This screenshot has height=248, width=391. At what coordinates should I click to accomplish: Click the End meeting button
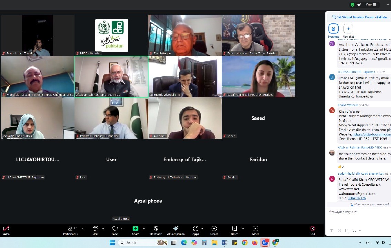point(312,230)
